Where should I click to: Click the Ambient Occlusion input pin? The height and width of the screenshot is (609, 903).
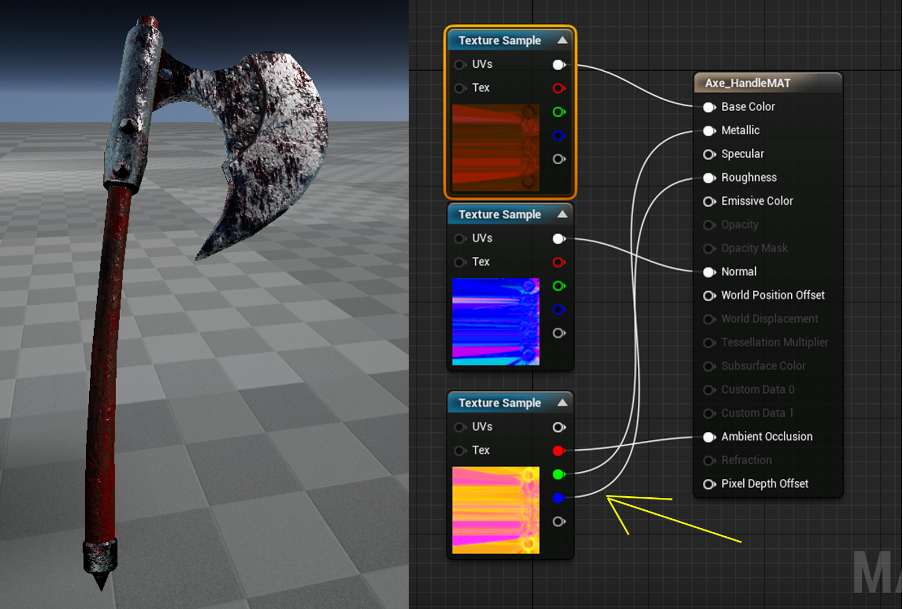[x=709, y=437]
